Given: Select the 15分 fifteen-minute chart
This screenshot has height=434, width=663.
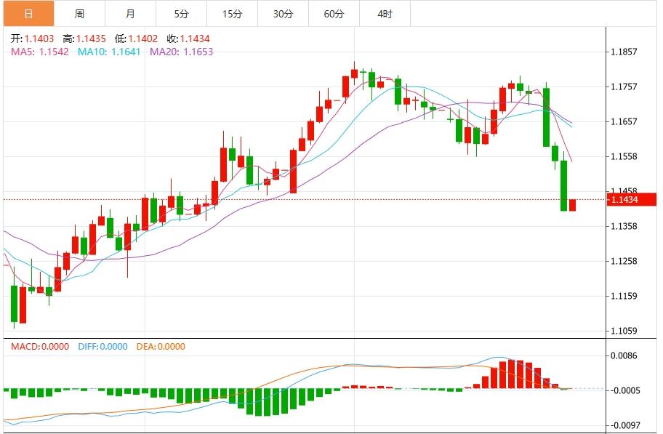Looking at the screenshot, I should pos(231,13).
